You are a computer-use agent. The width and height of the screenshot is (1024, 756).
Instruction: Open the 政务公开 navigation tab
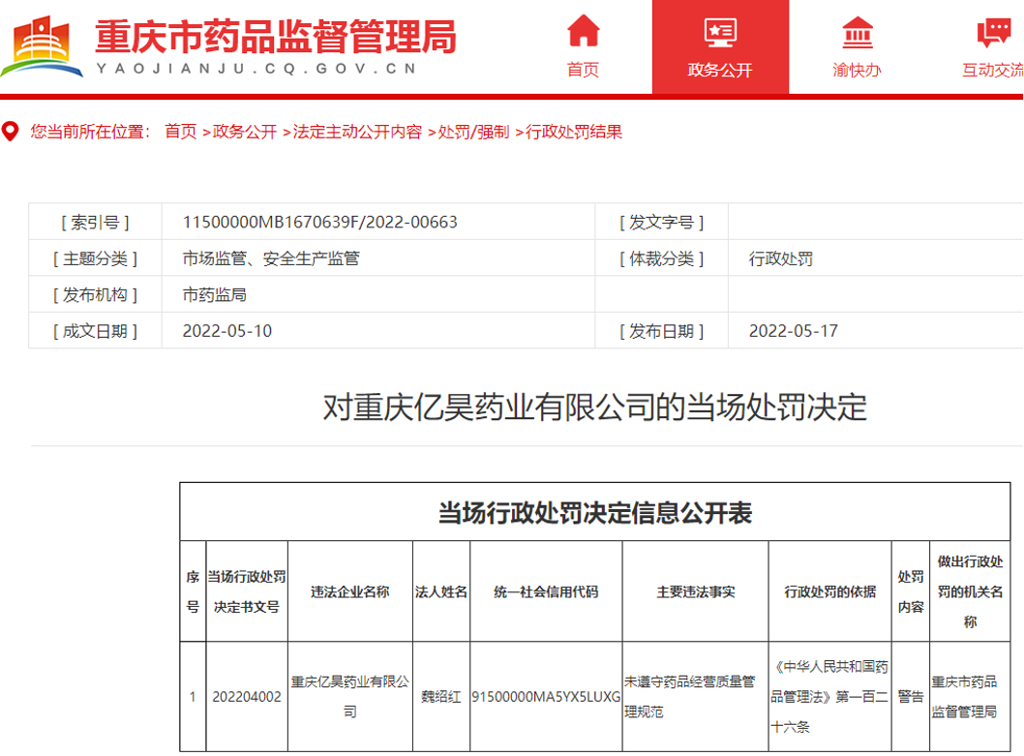[x=720, y=47]
